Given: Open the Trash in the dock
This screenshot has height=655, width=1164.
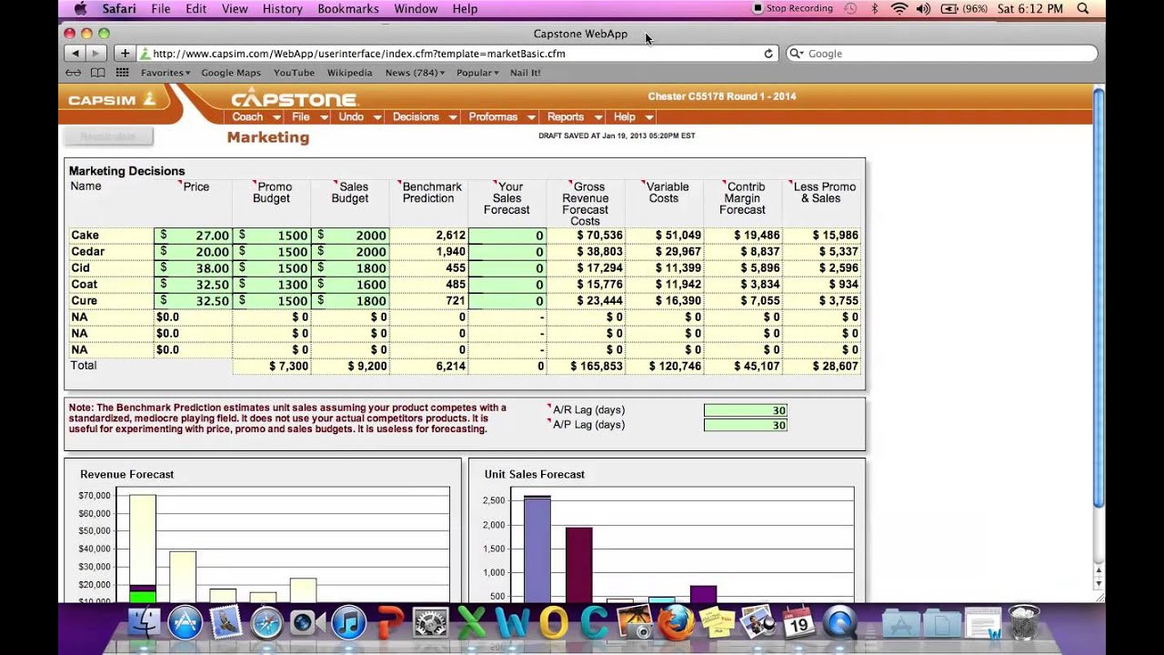Looking at the screenshot, I should pos(1025,622).
